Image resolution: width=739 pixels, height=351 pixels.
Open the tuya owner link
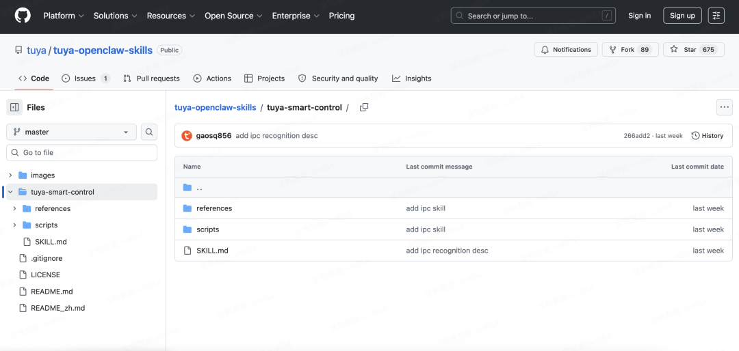[x=37, y=50]
